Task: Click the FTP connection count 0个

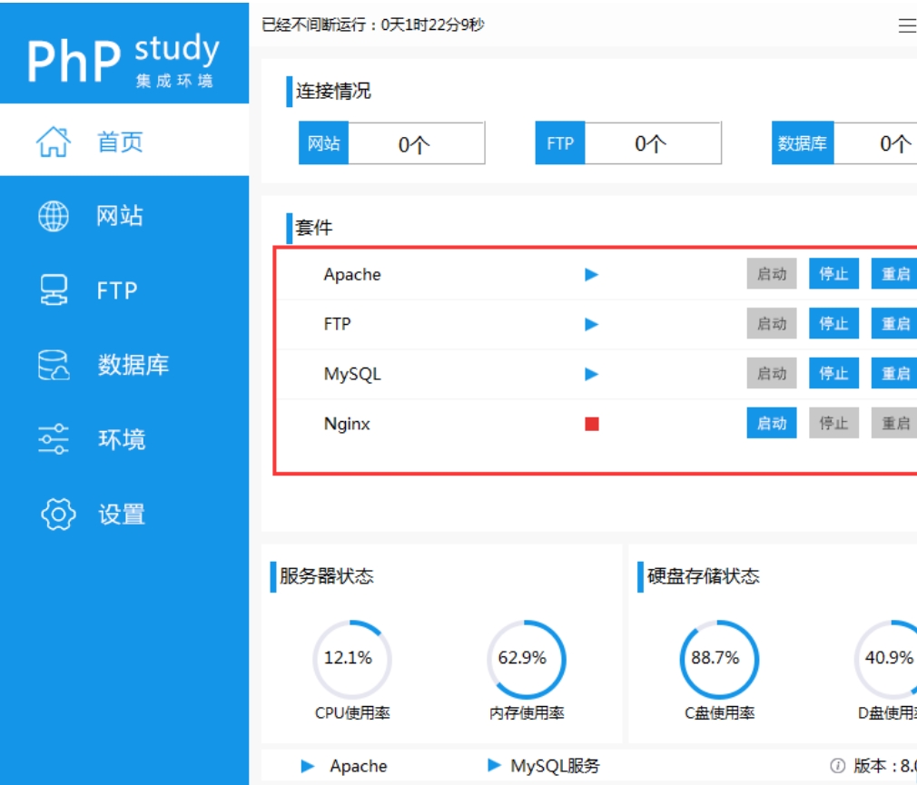Action: click(653, 143)
